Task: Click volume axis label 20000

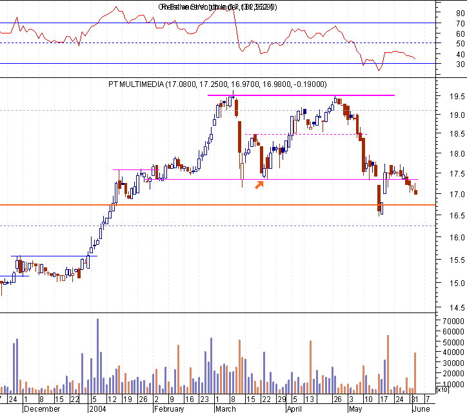Action: click(x=453, y=374)
